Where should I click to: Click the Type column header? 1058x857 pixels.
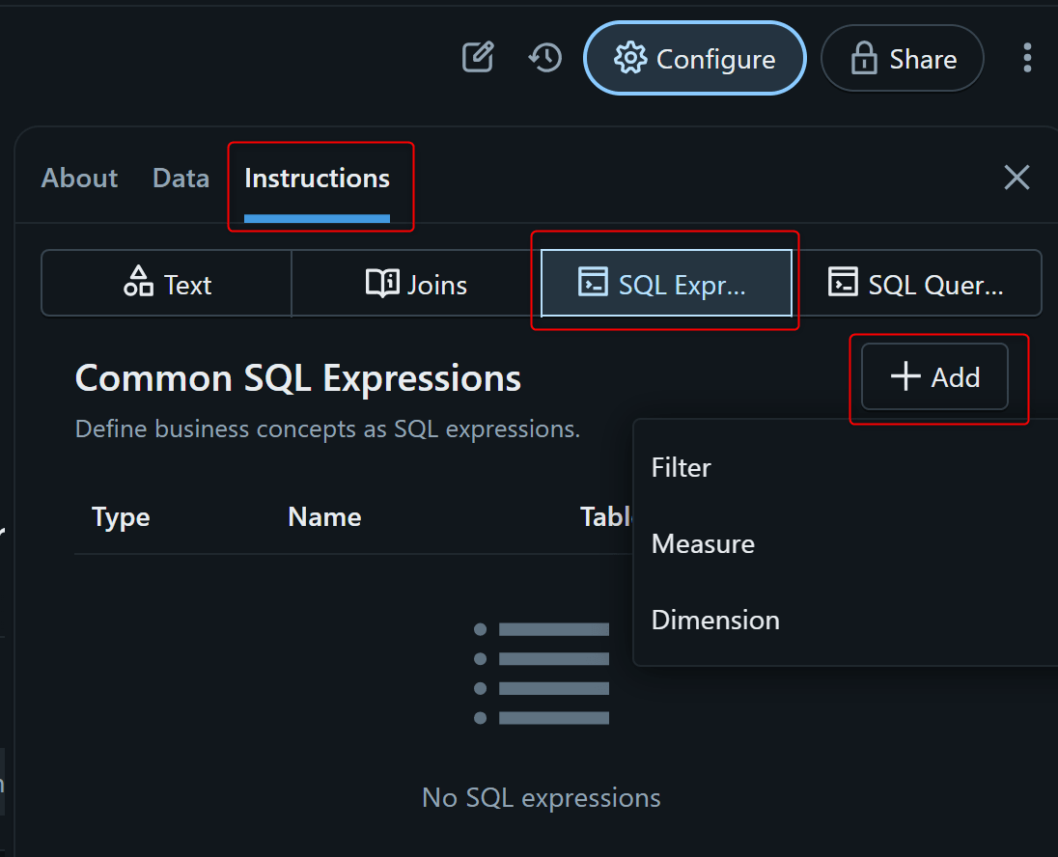pyautogui.click(x=121, y=517)
